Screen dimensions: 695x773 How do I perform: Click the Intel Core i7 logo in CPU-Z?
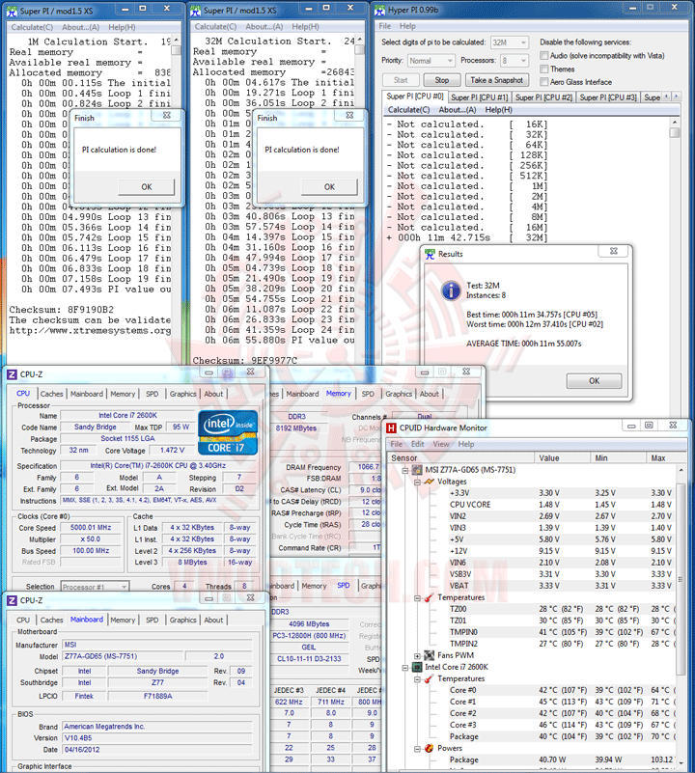(228, 432)
